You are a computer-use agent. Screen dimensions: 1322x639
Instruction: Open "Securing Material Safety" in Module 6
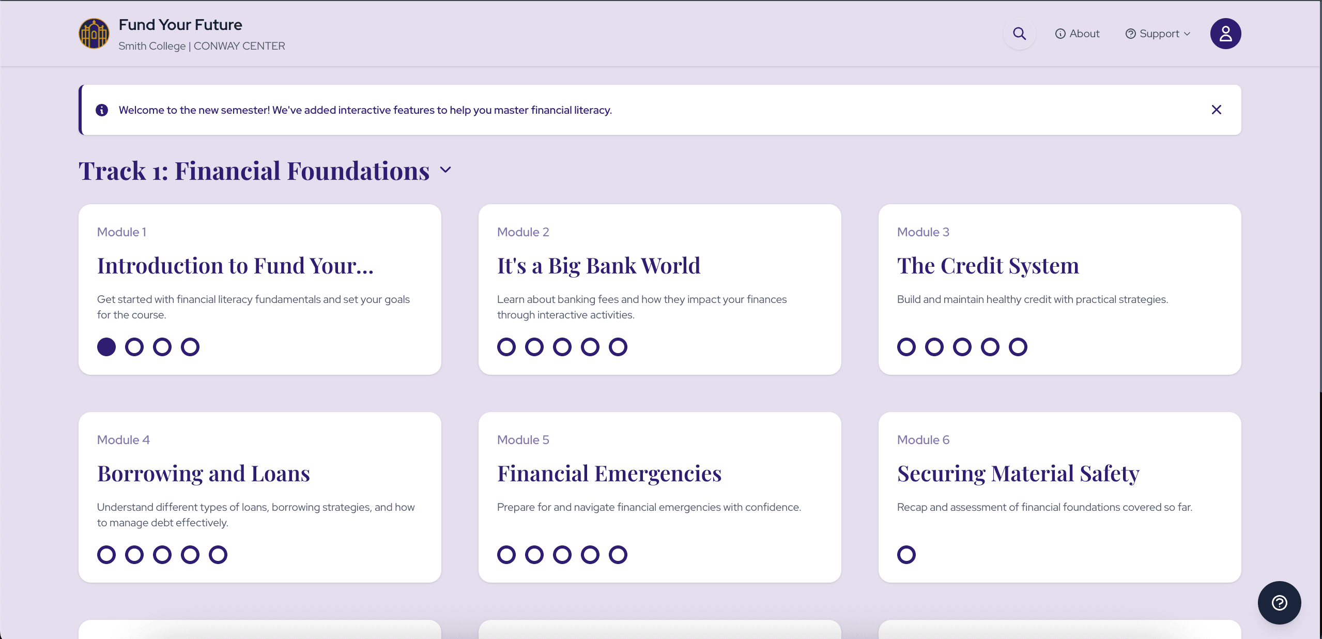coord(1019,473)
